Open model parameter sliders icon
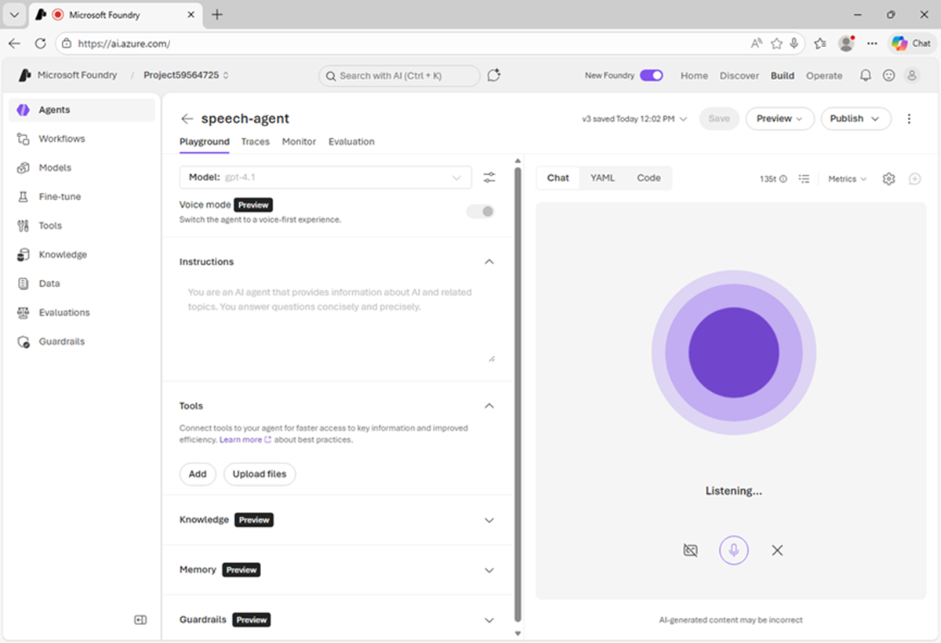The width and height of the screenshot is (941, 643). coord(489,178)
